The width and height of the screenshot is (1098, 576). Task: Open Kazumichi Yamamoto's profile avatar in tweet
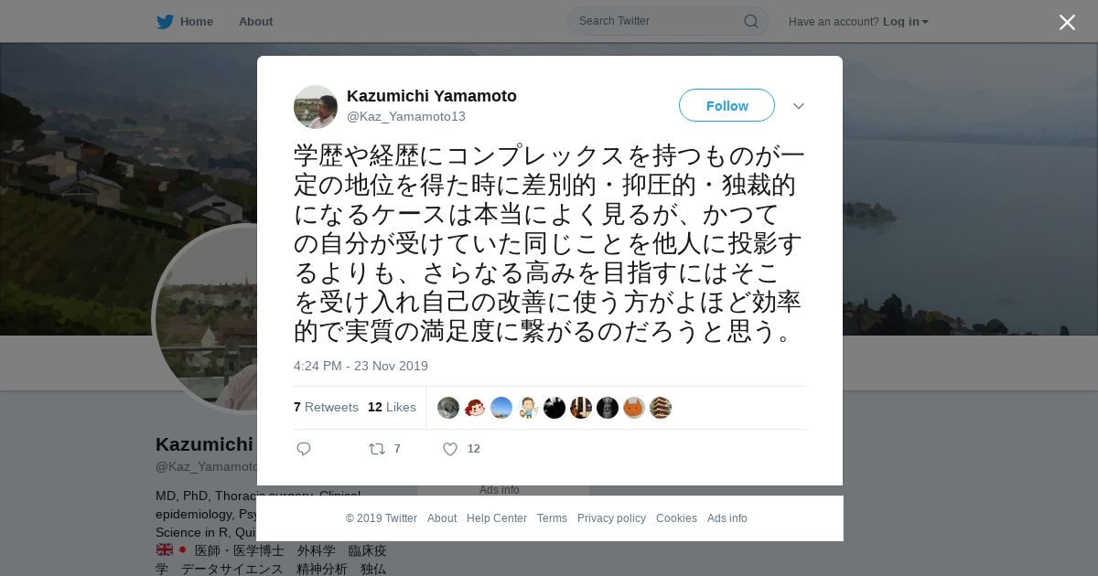[x=316, y=107]
